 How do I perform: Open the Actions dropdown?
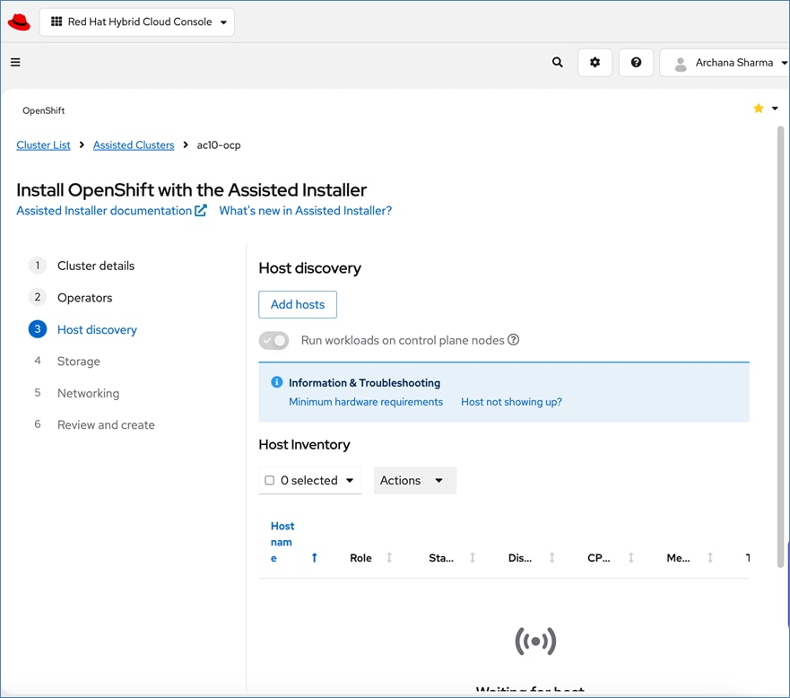pyautogui.click(x=415, y=480)
